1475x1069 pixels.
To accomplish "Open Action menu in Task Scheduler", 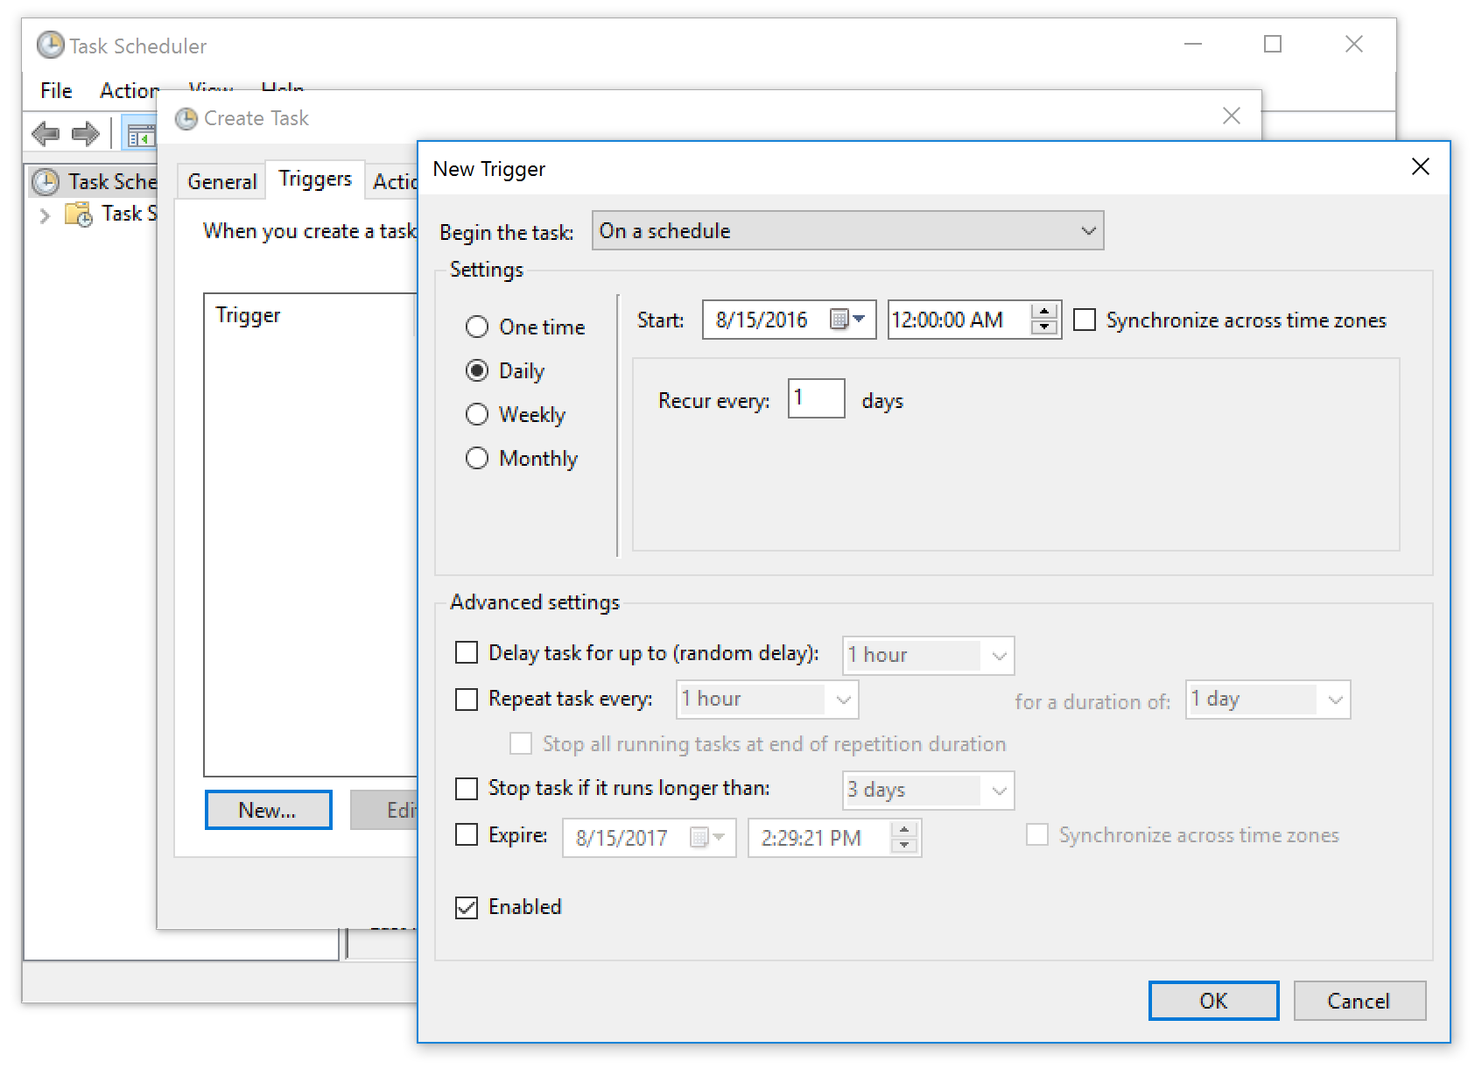I will pos(130,90).
